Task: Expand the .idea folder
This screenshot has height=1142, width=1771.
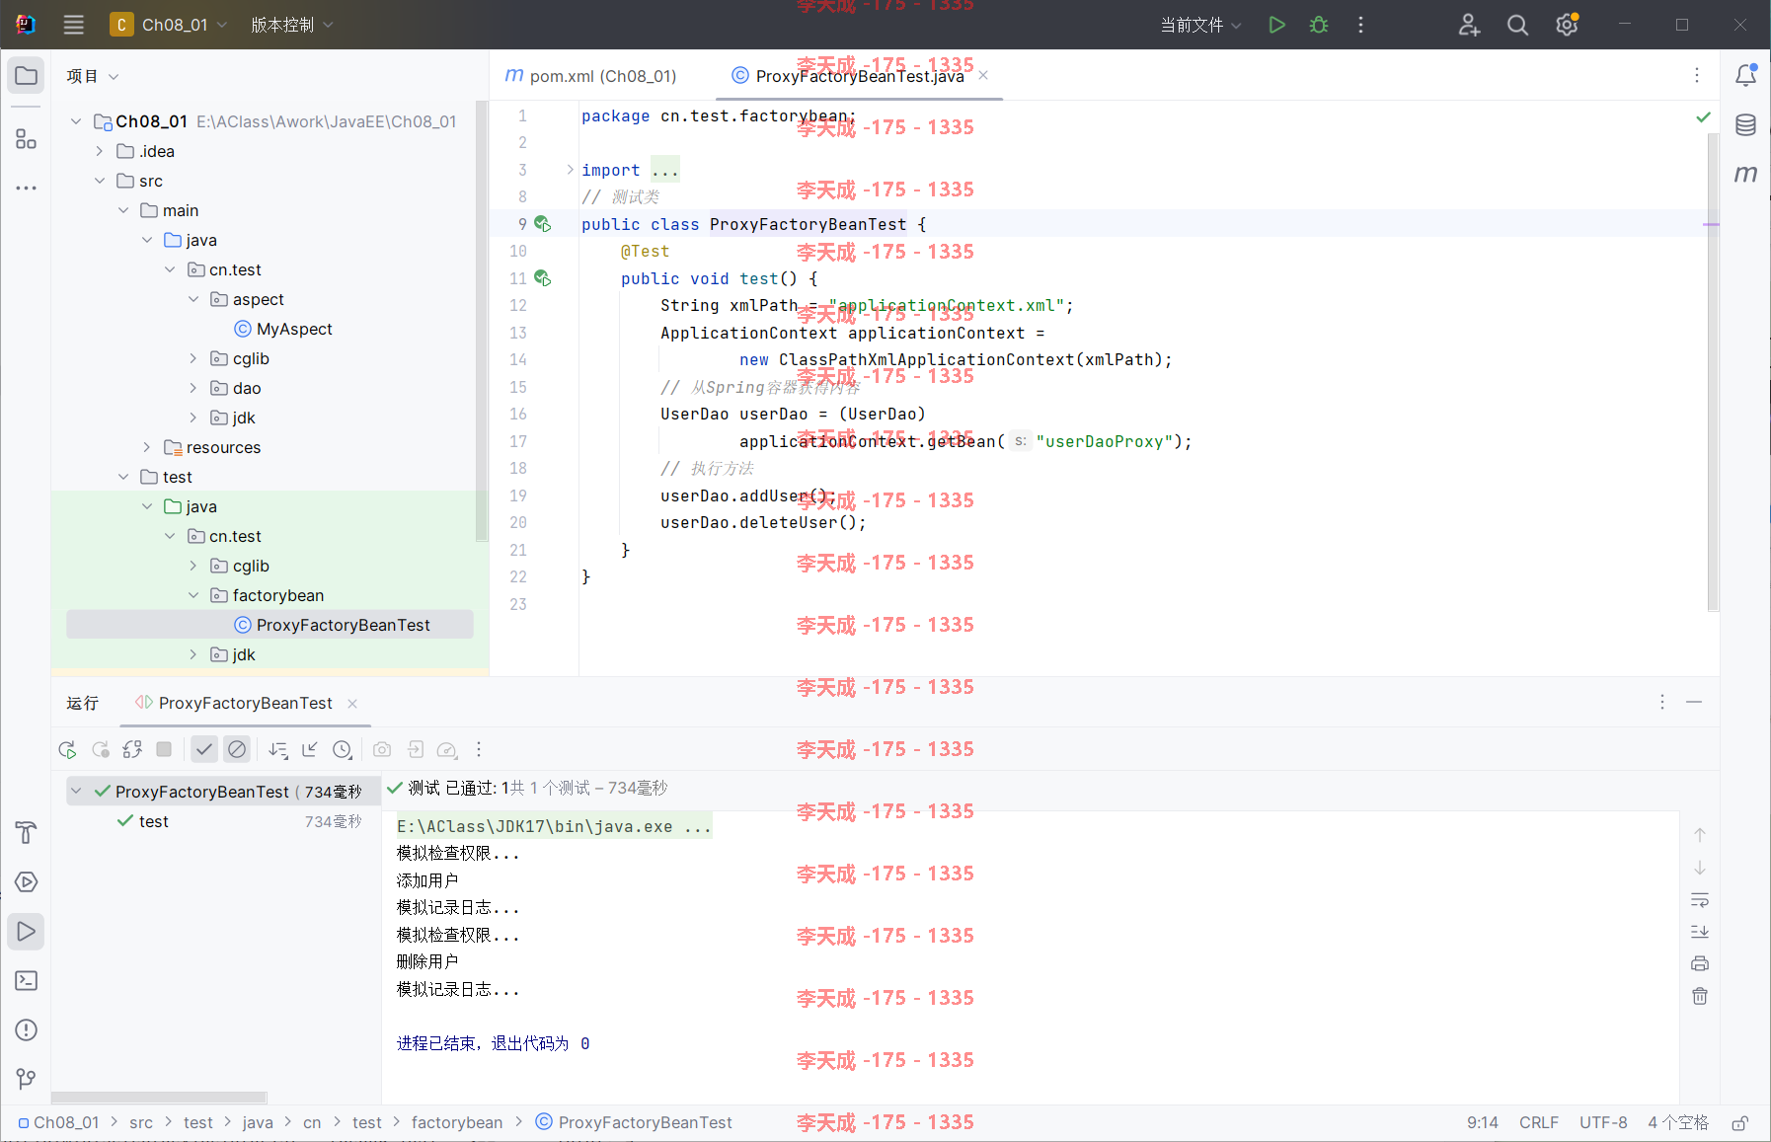Action: [100, 151]
